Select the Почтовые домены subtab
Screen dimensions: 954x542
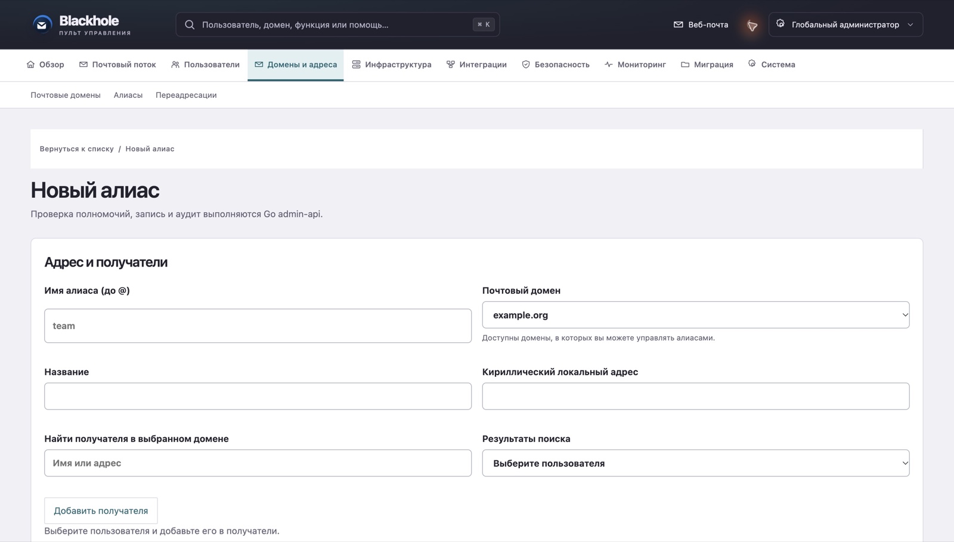tap(66, 95)
